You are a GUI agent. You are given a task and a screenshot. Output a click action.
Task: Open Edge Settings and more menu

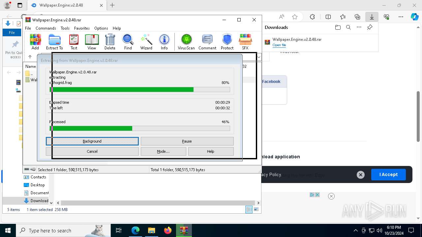point(401,17)
